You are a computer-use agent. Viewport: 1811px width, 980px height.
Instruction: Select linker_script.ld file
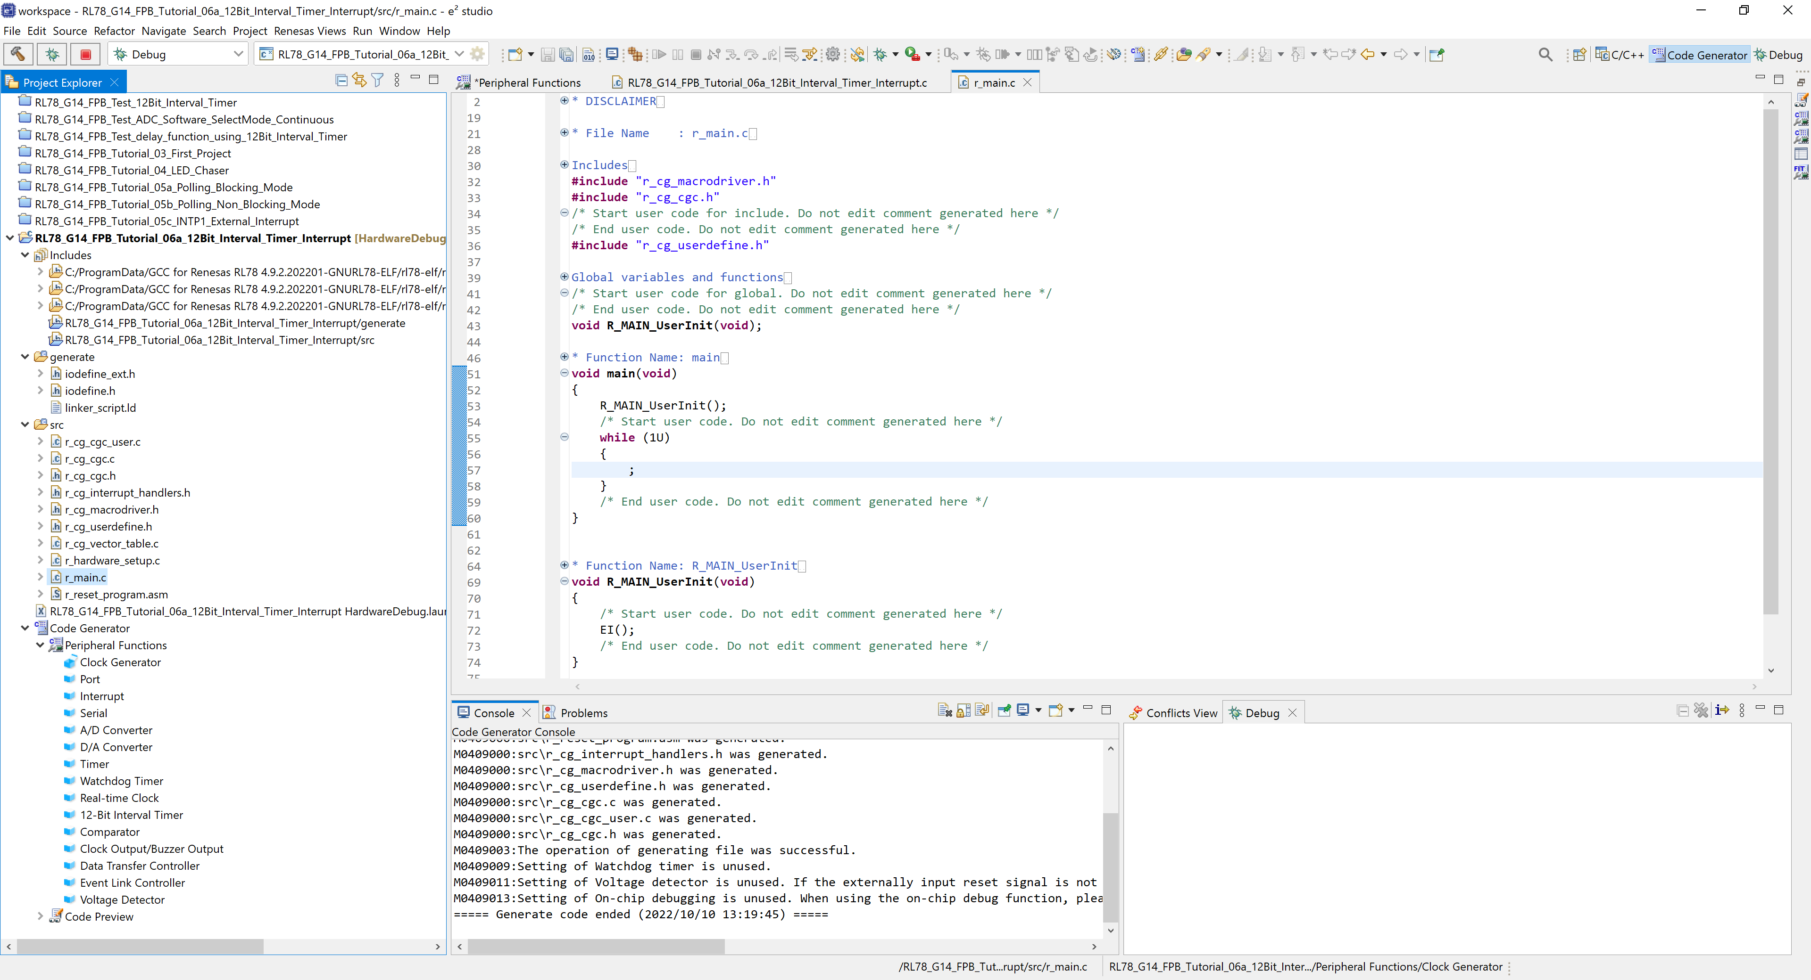click(100, 408)
